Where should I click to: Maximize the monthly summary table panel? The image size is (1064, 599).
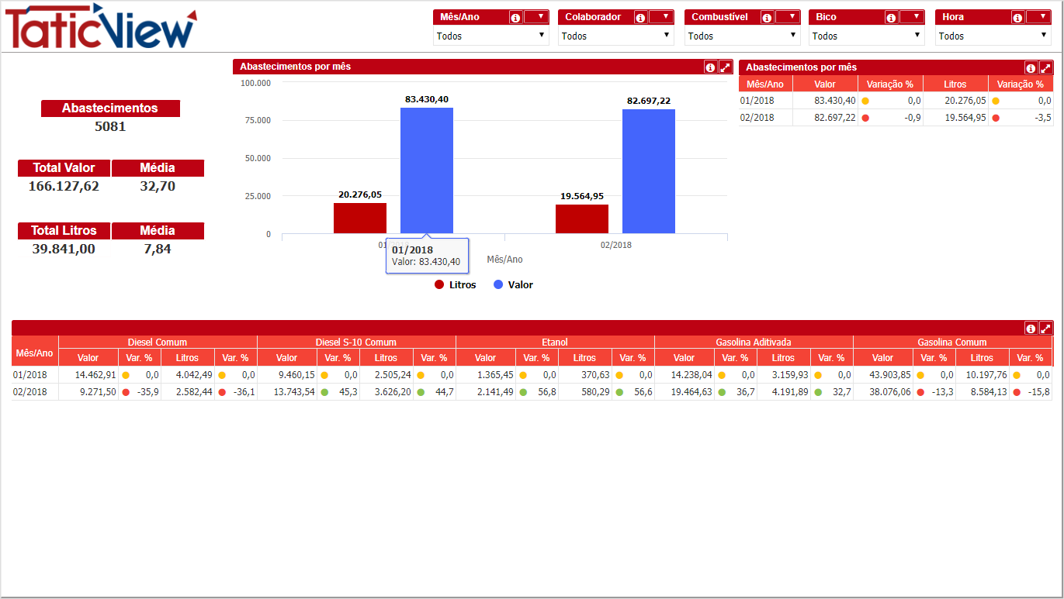coord(1045,68)
